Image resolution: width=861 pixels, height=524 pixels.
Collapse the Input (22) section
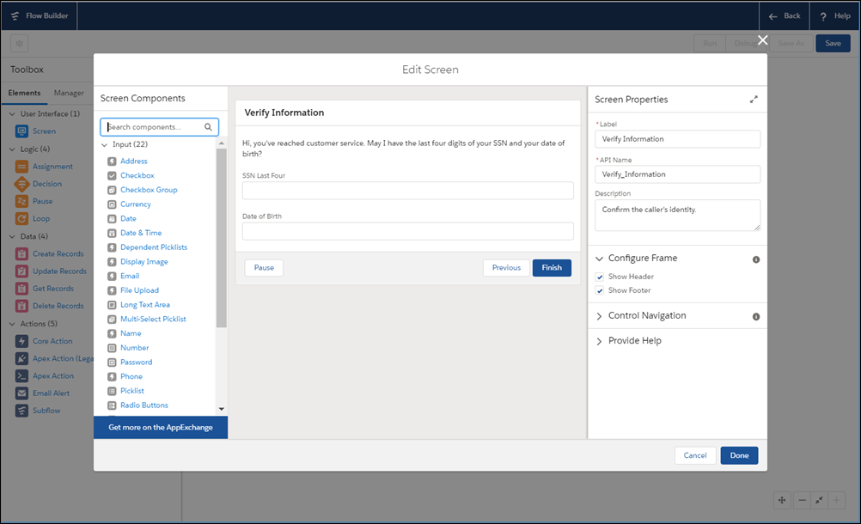tap(104, 145)
